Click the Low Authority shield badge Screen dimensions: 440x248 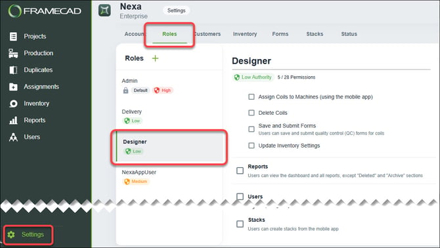click(253, 77)
